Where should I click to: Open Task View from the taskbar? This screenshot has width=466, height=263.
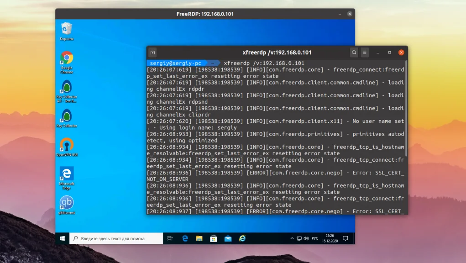[x=170, y=238]
